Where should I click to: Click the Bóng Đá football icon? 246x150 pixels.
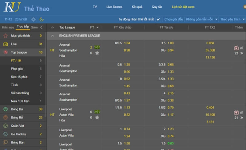[6, 109]
